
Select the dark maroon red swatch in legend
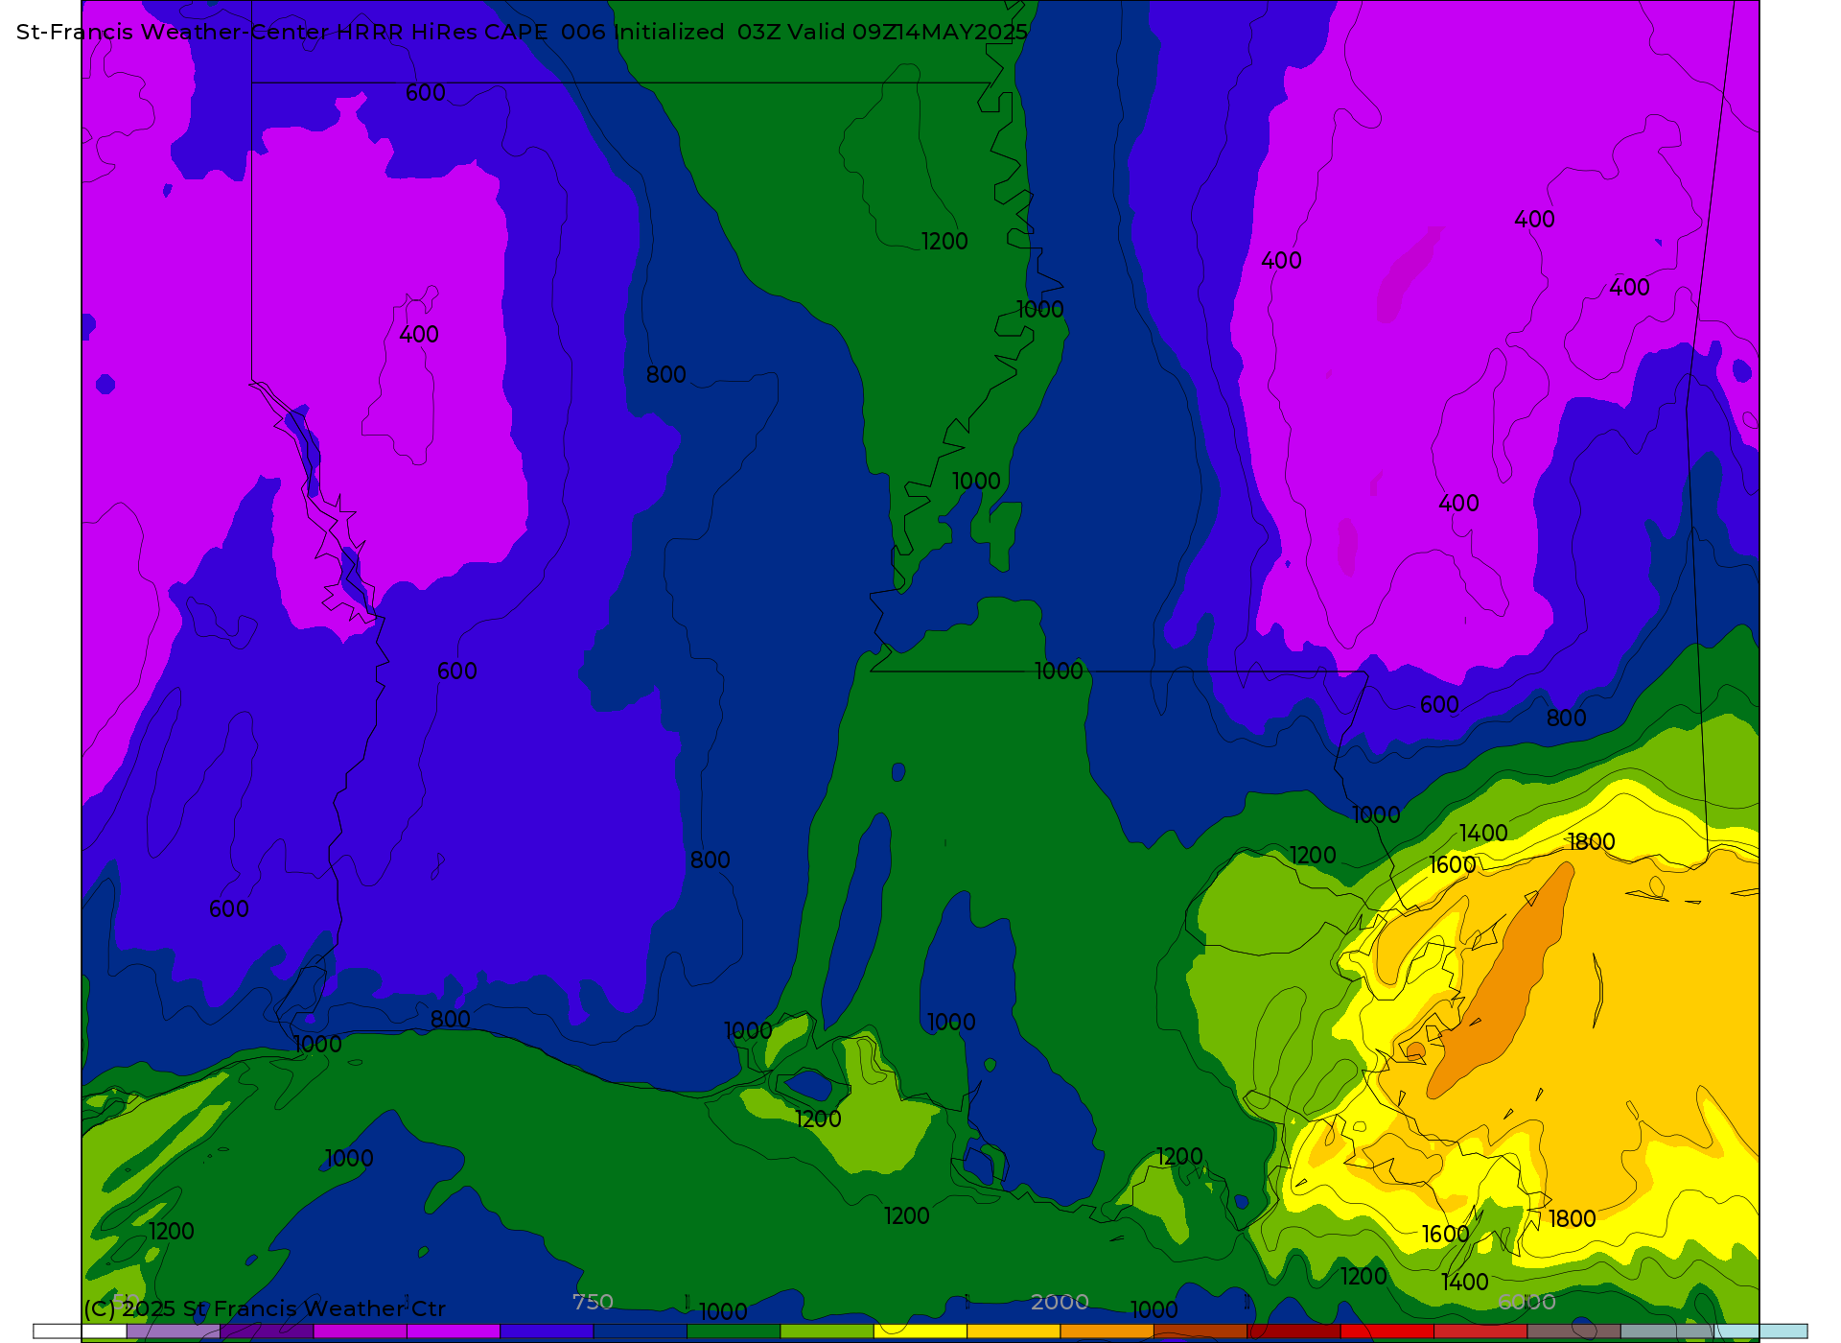pyautogui.click(x=1293, y=1331)
